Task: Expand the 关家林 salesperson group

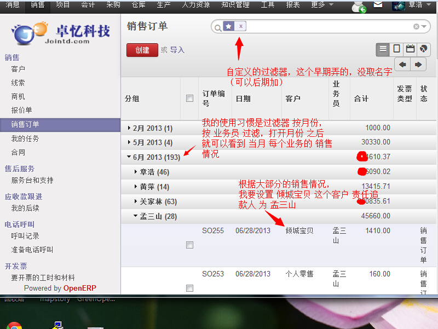Action: click(155, 201)
